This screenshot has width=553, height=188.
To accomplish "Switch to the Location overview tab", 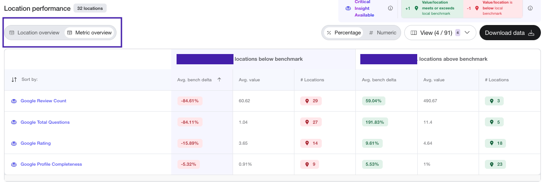I will click(35, 33).
